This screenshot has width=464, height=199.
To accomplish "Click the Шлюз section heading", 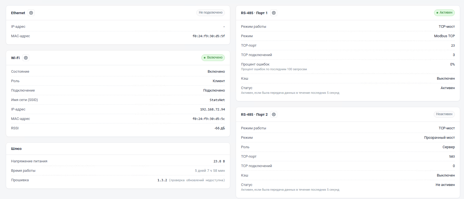I will (16, 148).
